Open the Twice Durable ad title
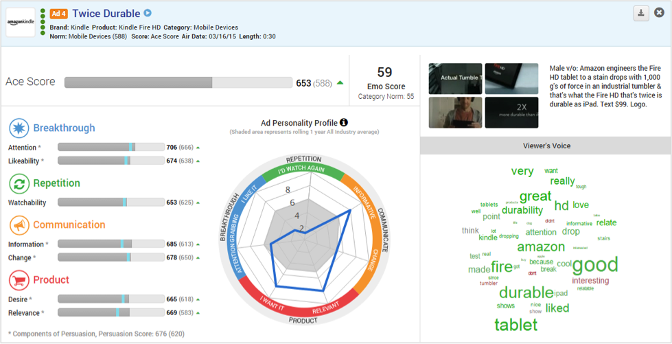The image size is (672, 344). tap(106, 13)
